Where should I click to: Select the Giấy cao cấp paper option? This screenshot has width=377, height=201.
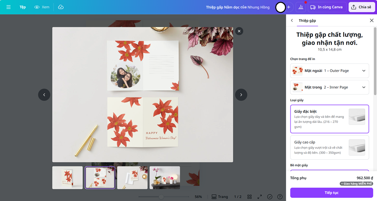(x=330, y=147)
